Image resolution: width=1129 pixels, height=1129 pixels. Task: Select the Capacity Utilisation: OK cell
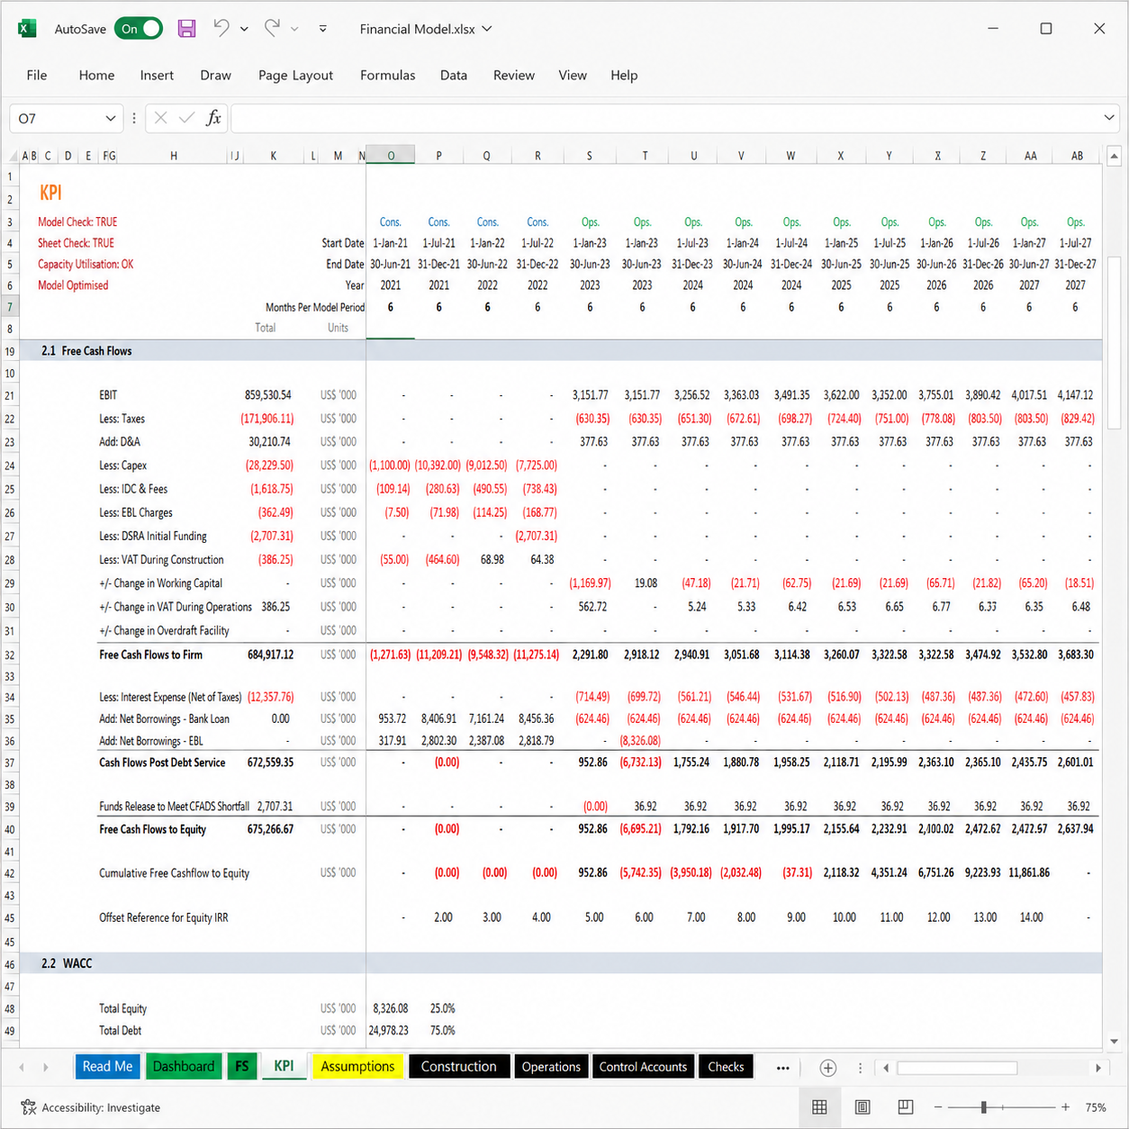pos(86,264)
